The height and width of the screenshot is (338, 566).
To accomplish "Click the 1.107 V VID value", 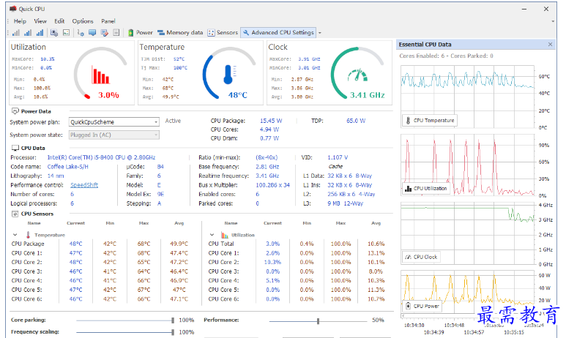I will pyautogui.click(x=338, y=157).
